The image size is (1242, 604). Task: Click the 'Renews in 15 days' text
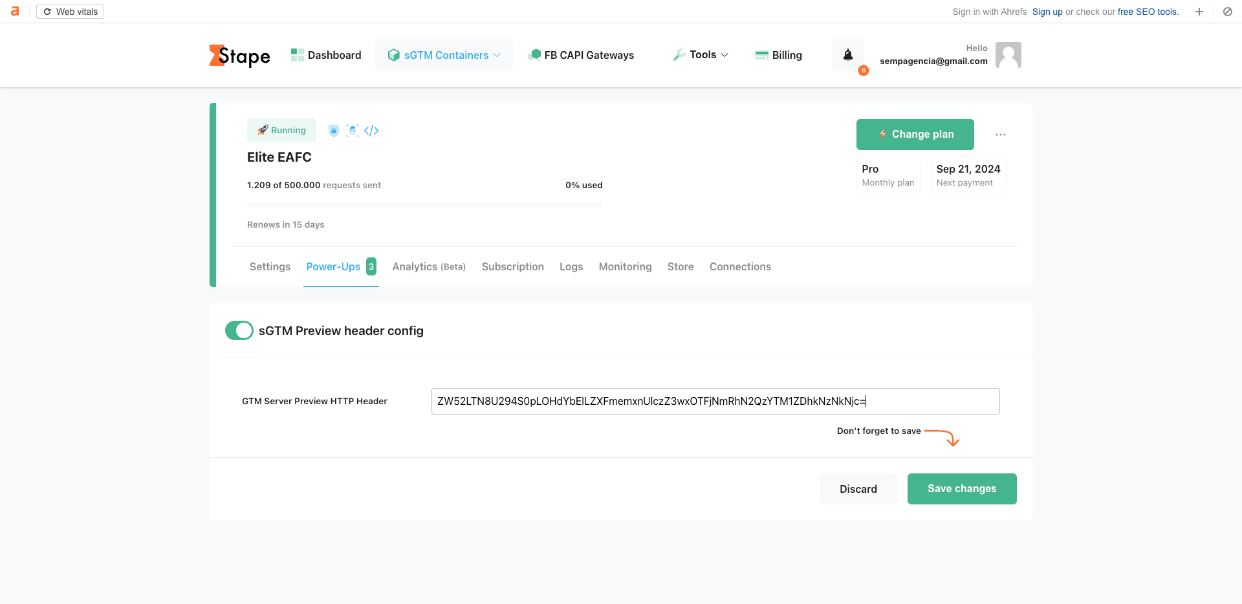286,224
